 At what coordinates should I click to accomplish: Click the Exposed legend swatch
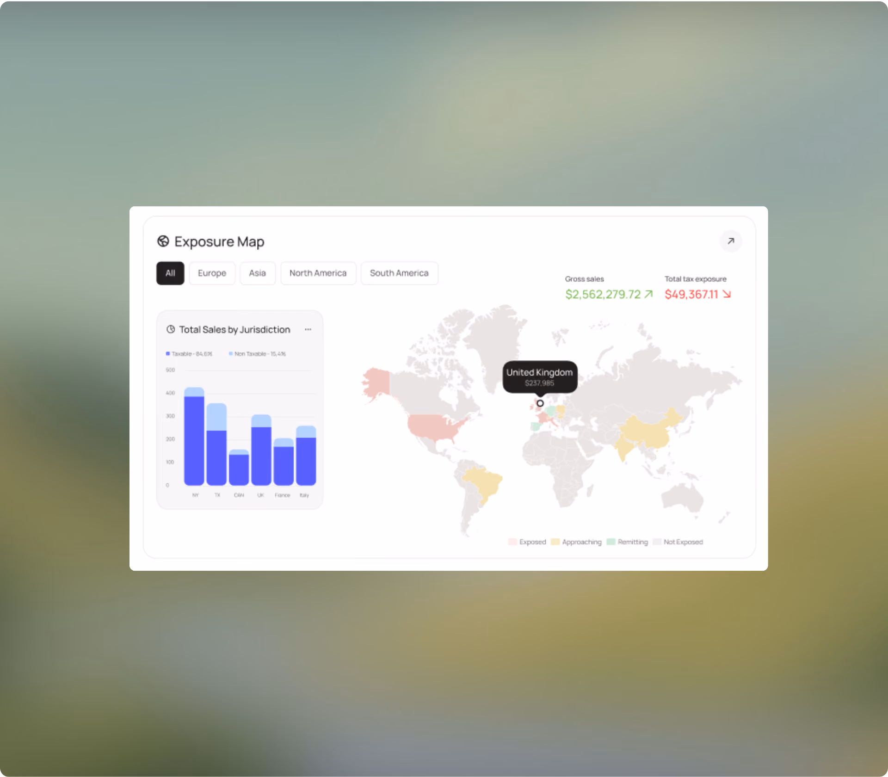pos(512,542)
